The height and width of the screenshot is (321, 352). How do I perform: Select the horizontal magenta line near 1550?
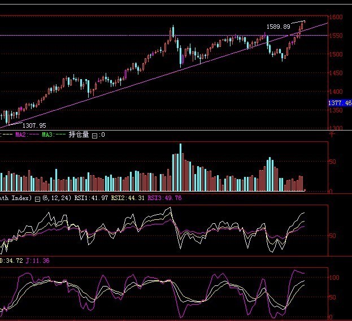tap(113, 36)
